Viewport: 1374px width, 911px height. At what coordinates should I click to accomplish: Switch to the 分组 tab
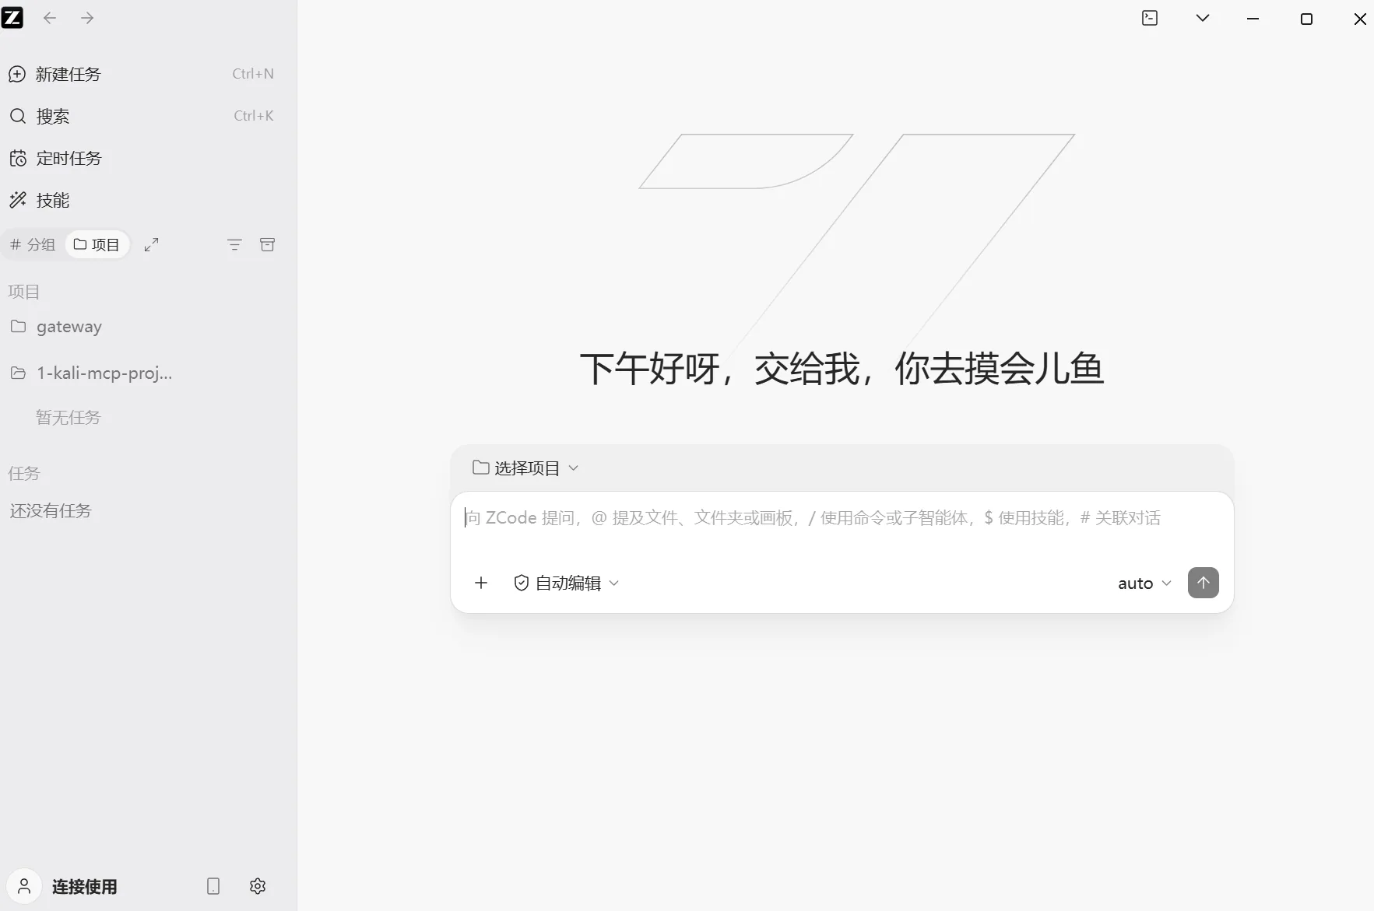pos(33,245)
